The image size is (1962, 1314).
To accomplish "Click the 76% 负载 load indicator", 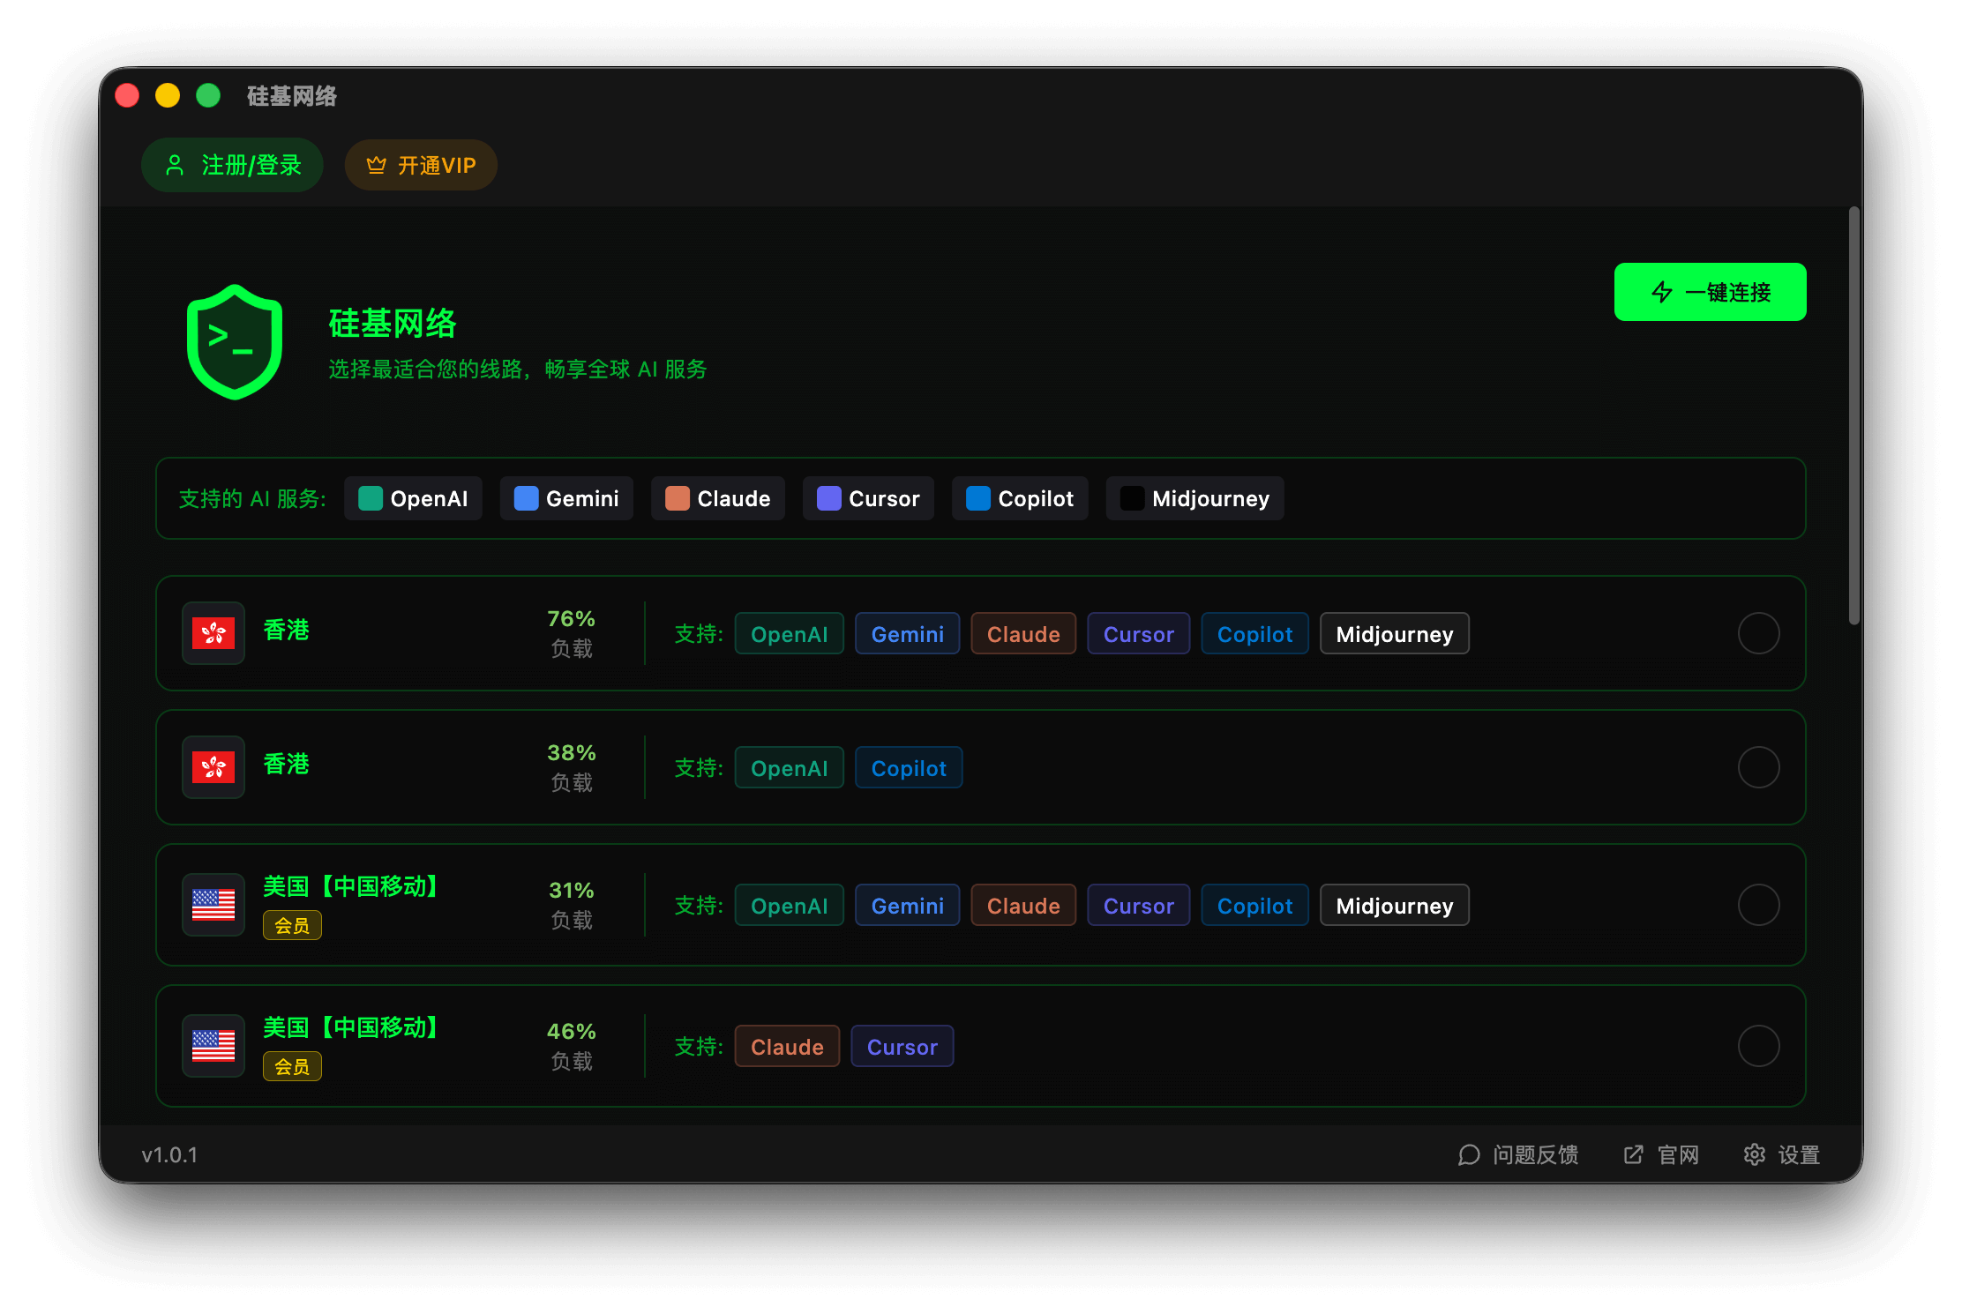I will (571, 632).
